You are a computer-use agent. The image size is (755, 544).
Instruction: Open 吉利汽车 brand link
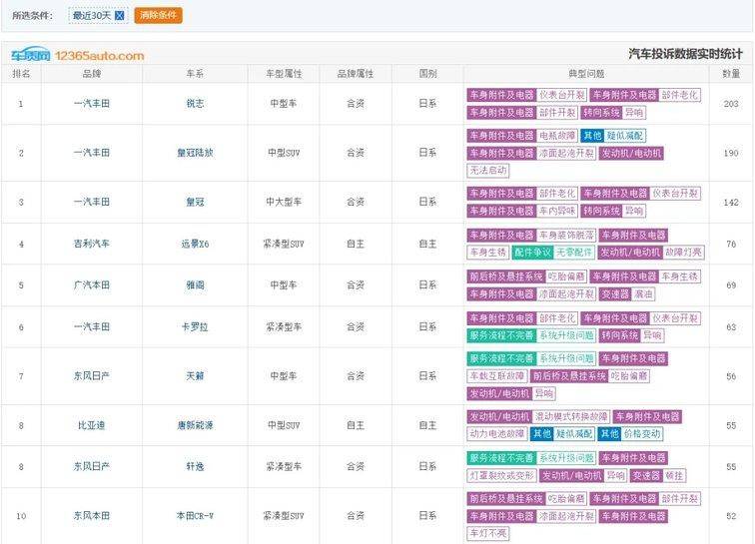[x=91, y=244]
